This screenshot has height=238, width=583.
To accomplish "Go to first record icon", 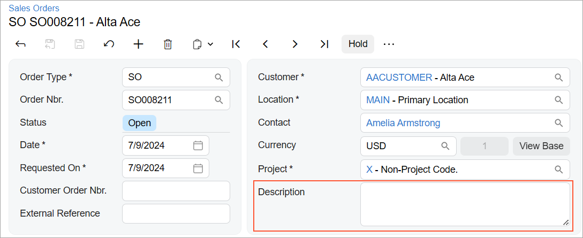I will (x=236, y=44).
